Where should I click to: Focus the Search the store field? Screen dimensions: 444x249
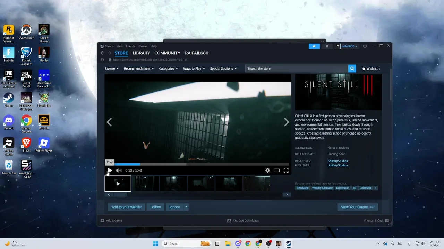click(297, 68)
